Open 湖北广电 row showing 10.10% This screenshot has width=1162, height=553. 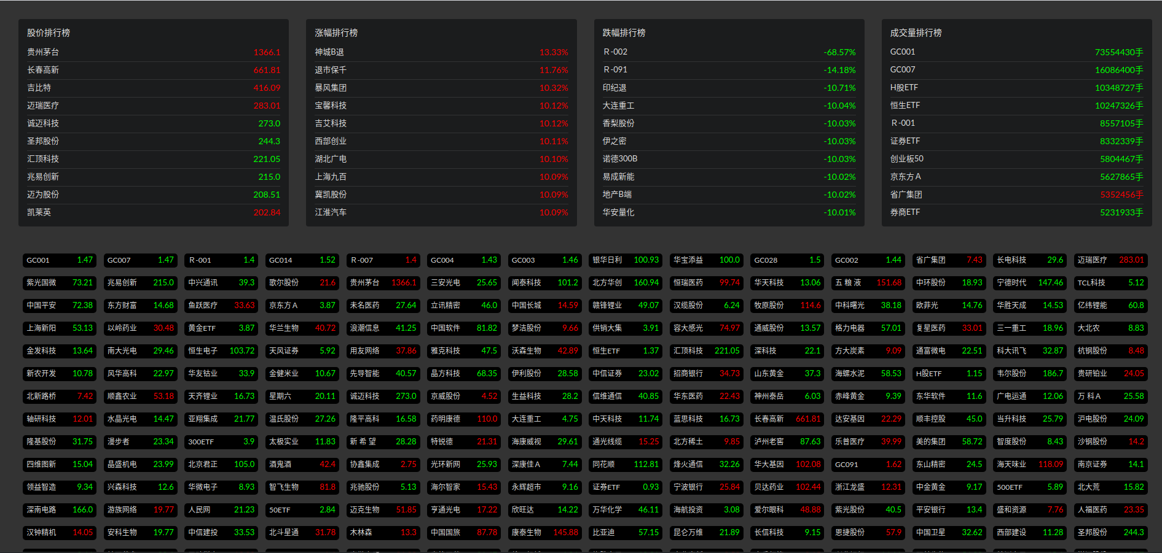[x=441, y=159]
